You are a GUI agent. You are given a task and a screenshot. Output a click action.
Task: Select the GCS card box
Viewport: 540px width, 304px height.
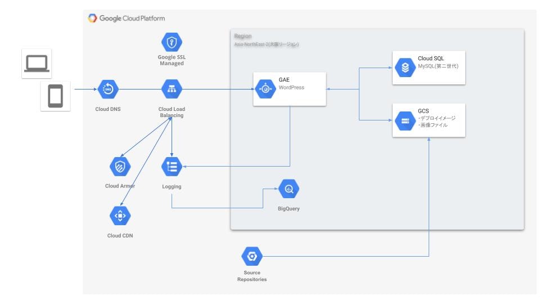click(x=429, y=120)
